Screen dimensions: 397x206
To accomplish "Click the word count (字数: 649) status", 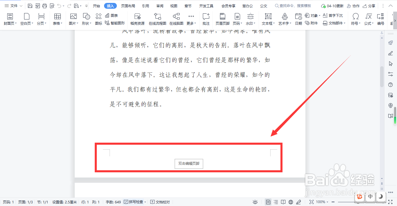I will coord(113,202).
